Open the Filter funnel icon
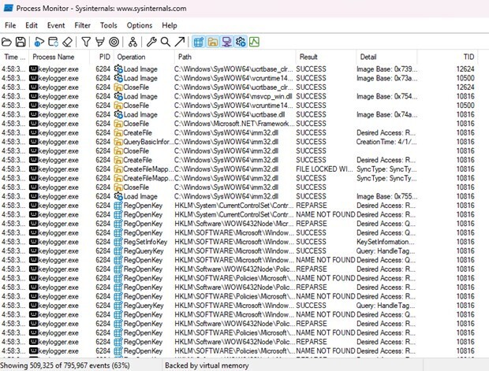The image size is (489, 371). click(x=86, y=42)
